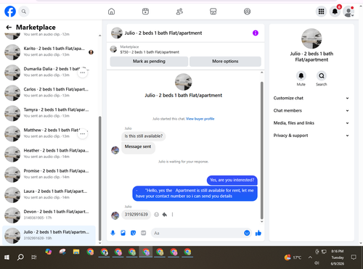Expand the Customize chat section
Viewport: 363px width, 269px height.
coord(311,98)
